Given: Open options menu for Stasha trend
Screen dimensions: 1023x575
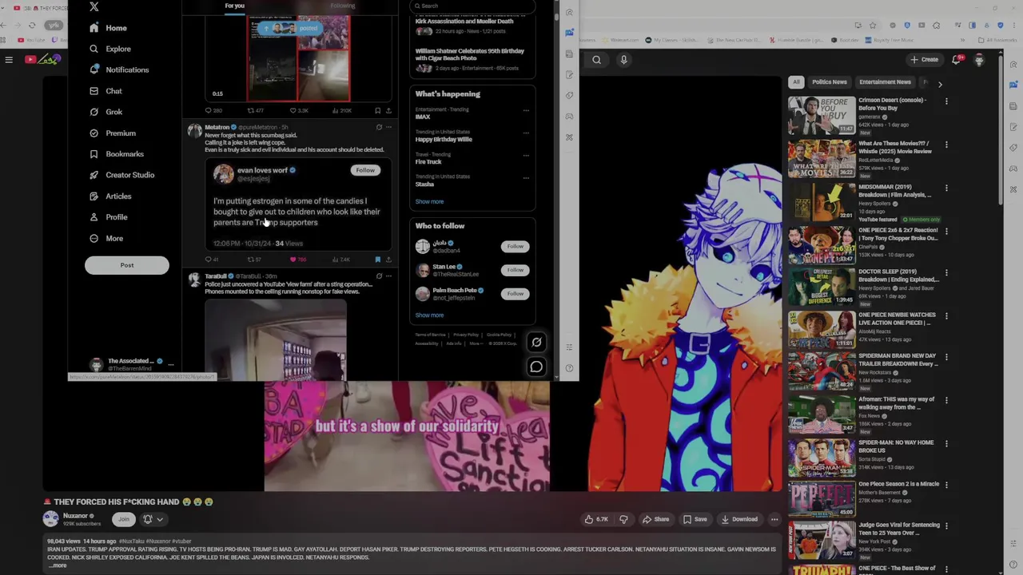Looking at the screenshot, I should 526,177.
